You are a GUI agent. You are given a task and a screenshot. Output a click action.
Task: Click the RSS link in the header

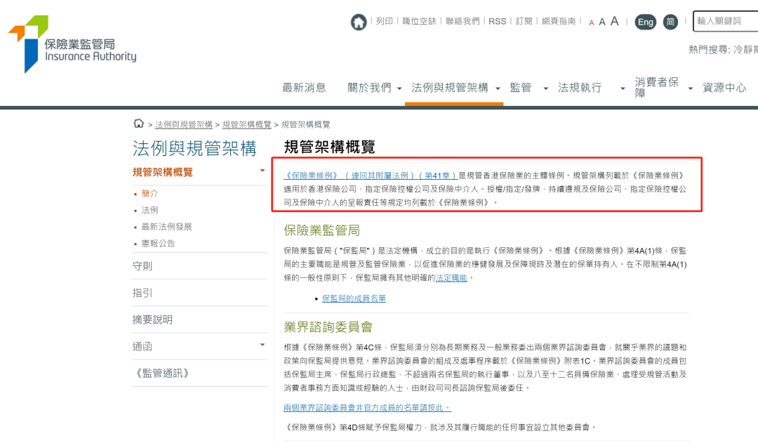498,22
